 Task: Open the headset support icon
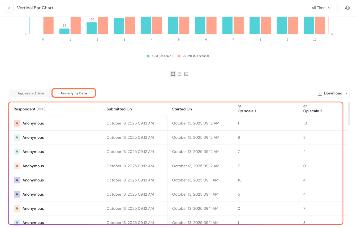[347, 8]
